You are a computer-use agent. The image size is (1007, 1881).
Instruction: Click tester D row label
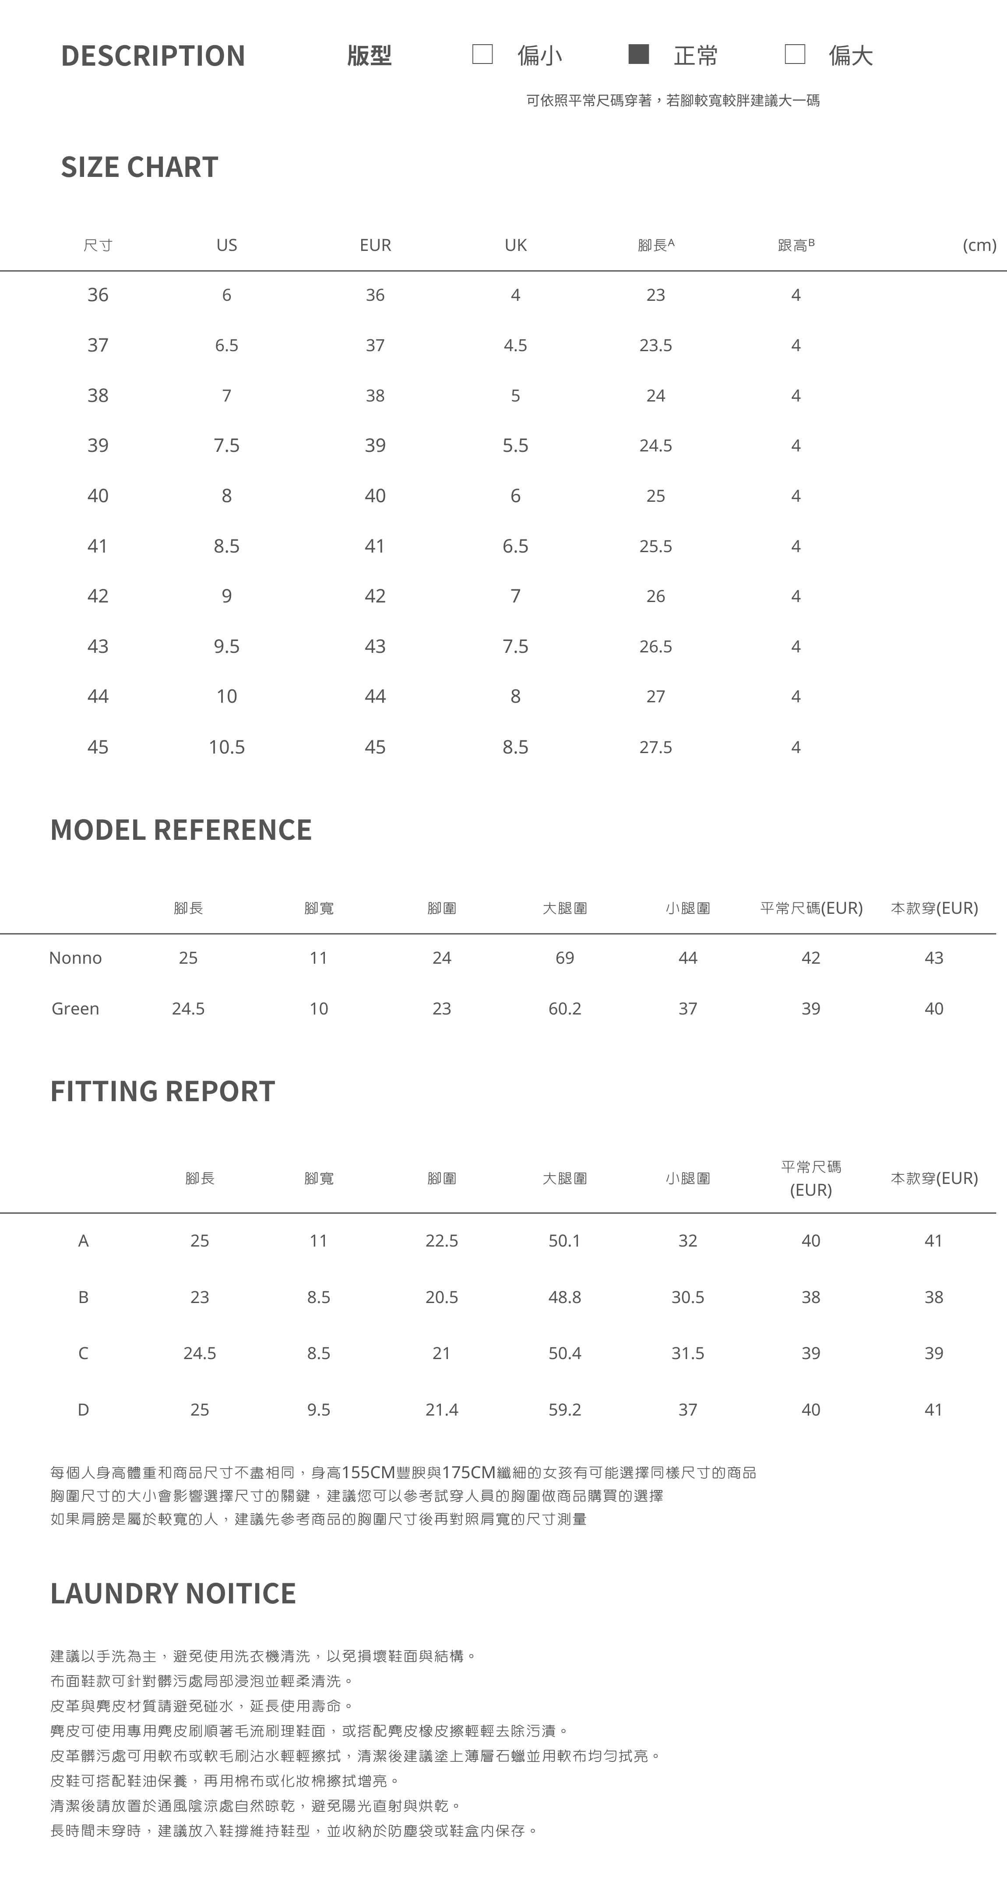[83, 1409]
